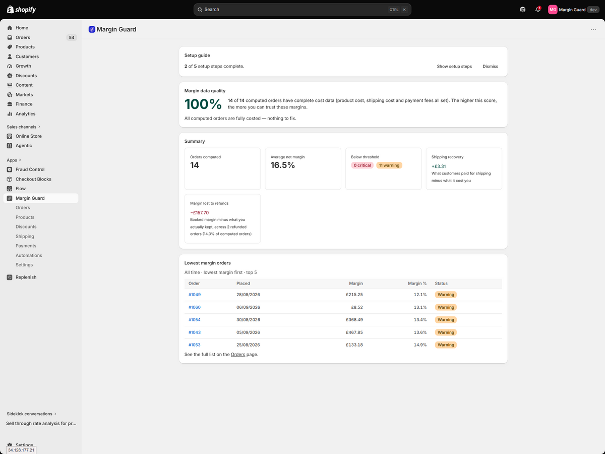The width and height of the screenshot is (605, 454).
Task: Open Margin Guard Shipping subpage
Action: click(25, 237)
